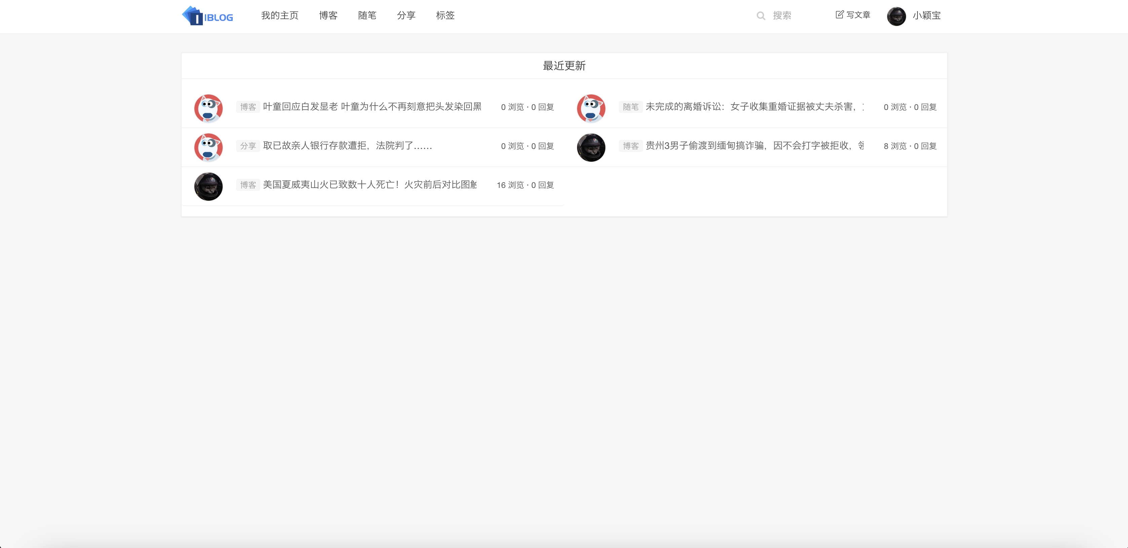Switch to the 博客 section
The image size is (1128, 548).
tap(328, 15)
